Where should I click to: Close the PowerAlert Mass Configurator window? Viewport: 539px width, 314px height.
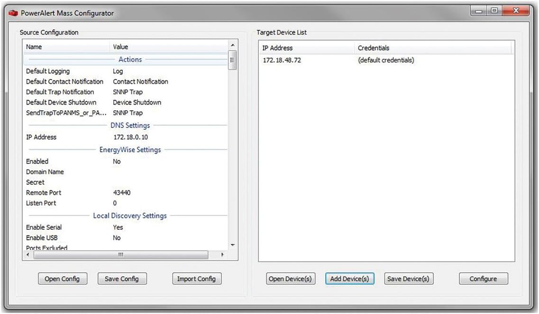point(516,11)
